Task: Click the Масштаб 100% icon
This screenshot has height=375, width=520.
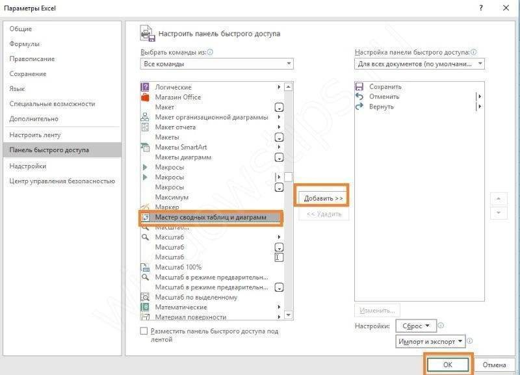Action: click(145, 267)
